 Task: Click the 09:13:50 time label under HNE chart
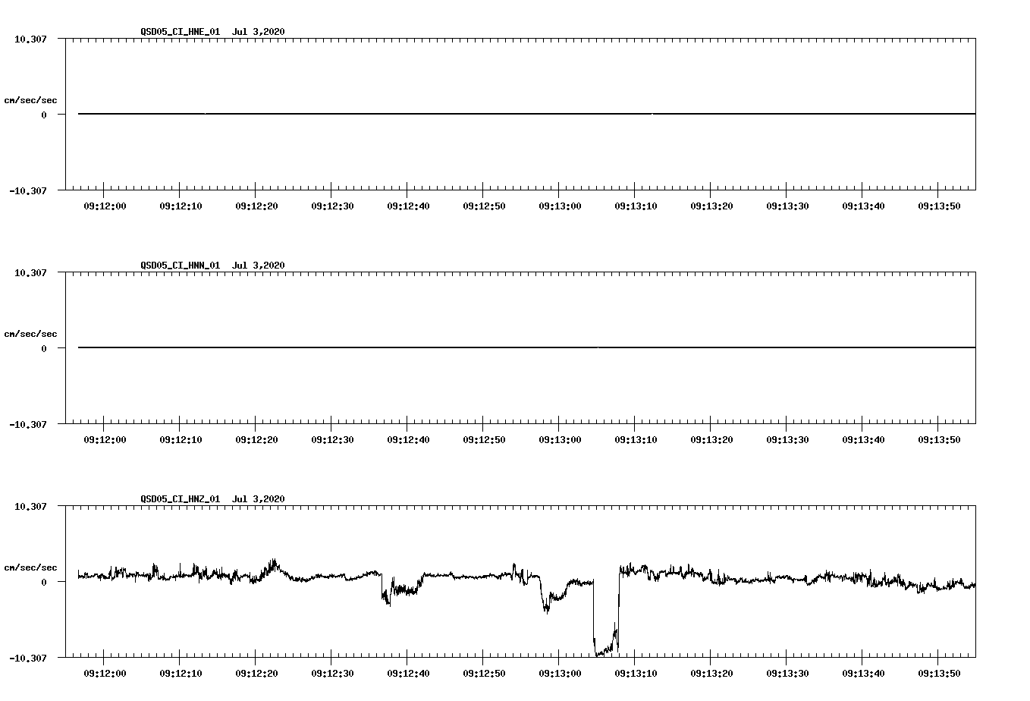pyautogui.click(x=939, y=206)
